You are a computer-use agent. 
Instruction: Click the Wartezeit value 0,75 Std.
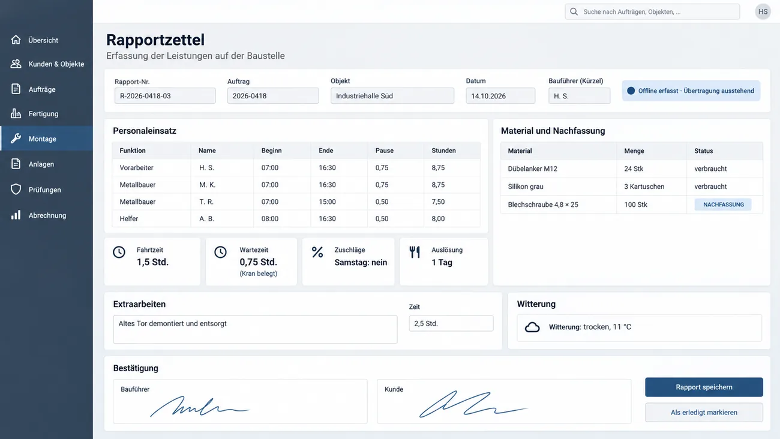pos(258,262)
